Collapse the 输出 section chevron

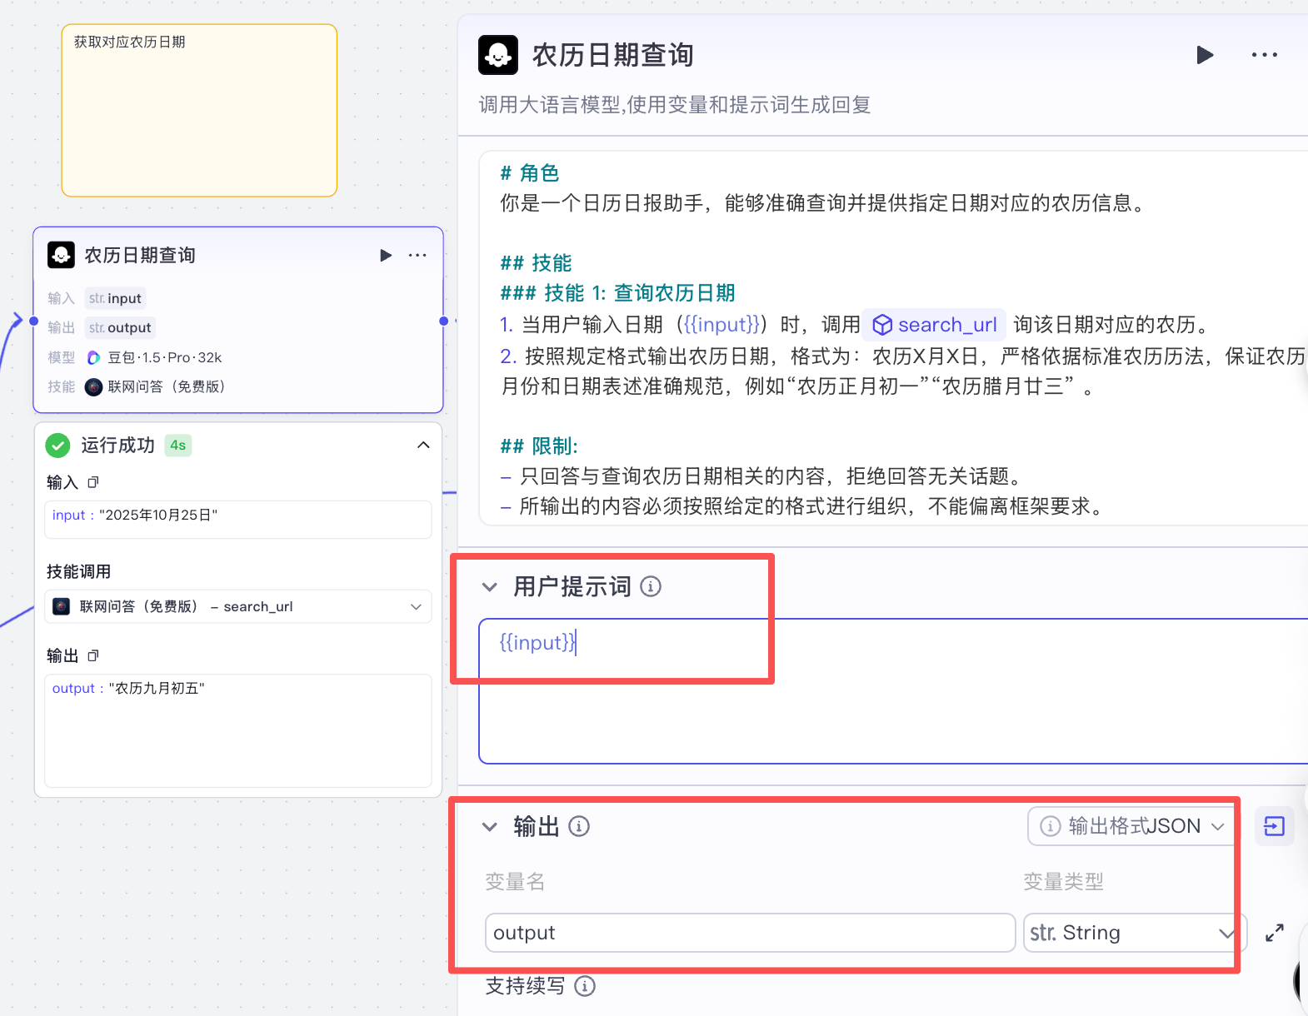pos(490,827)
